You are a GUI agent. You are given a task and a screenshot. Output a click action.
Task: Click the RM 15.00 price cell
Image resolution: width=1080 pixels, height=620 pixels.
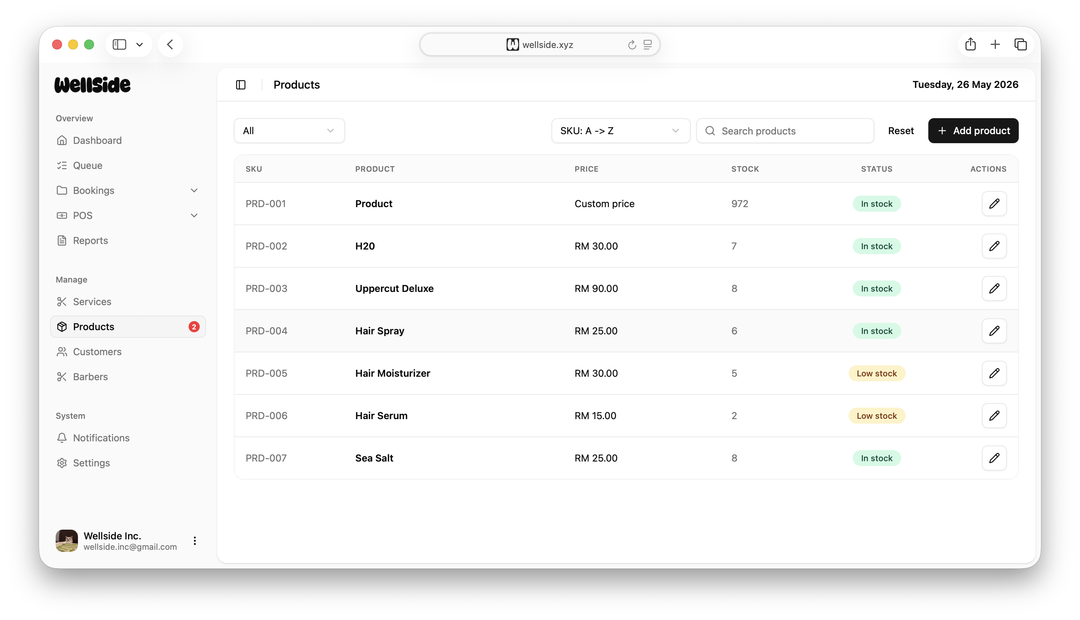(595, 416)
